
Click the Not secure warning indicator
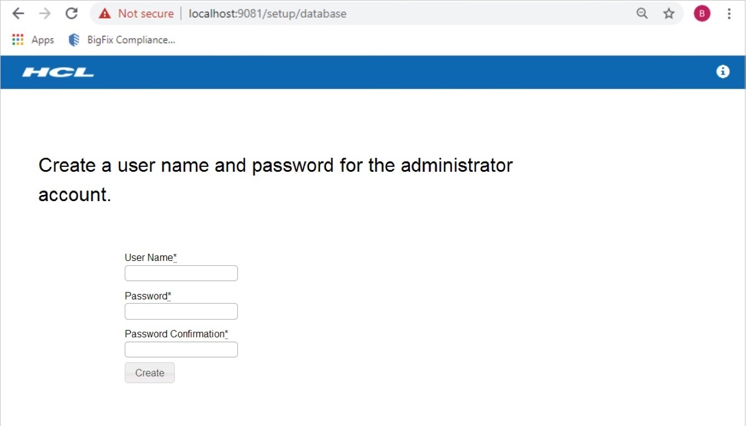[x=136, y=14]
